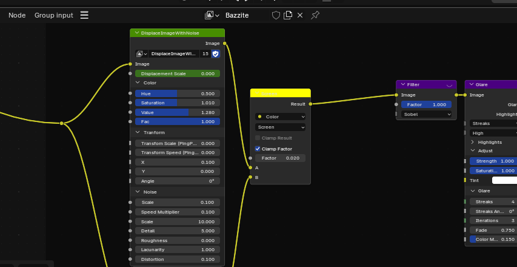Click the Factor 0.020 field

pyautogui.click(x=280, y=158)
